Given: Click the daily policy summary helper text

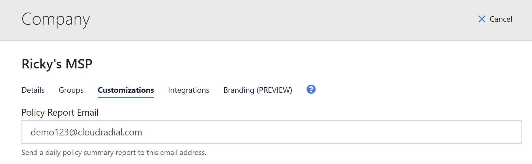Looking at the screenshot, I should (114, 152).
